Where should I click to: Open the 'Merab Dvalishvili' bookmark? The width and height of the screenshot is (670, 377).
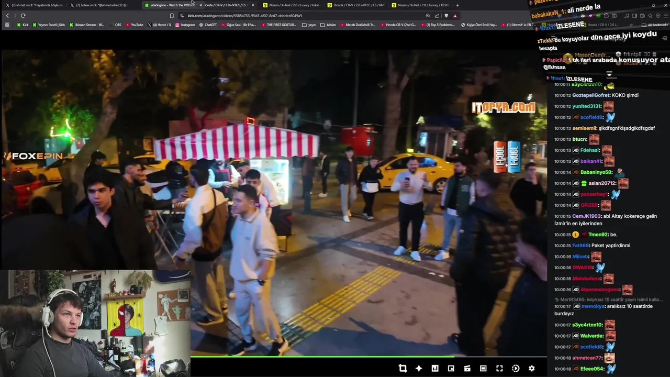358,25
